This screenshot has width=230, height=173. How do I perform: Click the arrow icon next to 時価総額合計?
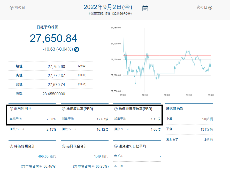[11, 146]
